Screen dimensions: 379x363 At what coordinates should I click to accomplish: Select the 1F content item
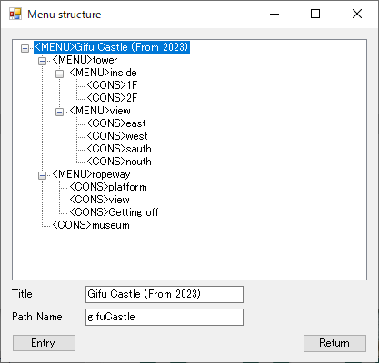(112, 85)
